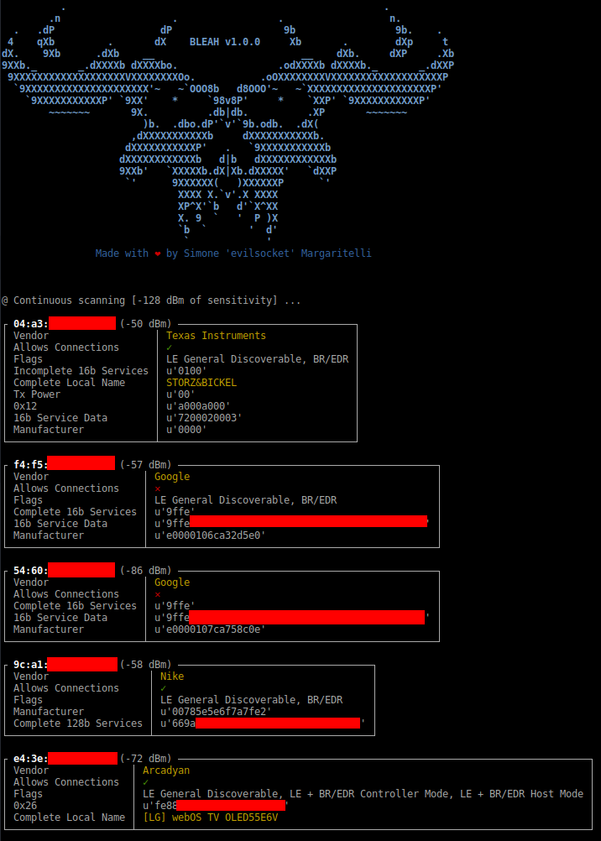This screenshot has width=601, height=841.
Task: Select the Flags value in the Texas Instruments box
Action: point(258,359)
